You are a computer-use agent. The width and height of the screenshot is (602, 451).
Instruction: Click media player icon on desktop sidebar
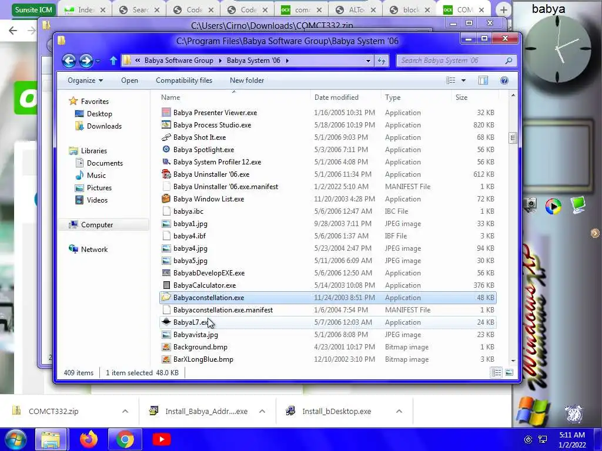click(553, 206)
